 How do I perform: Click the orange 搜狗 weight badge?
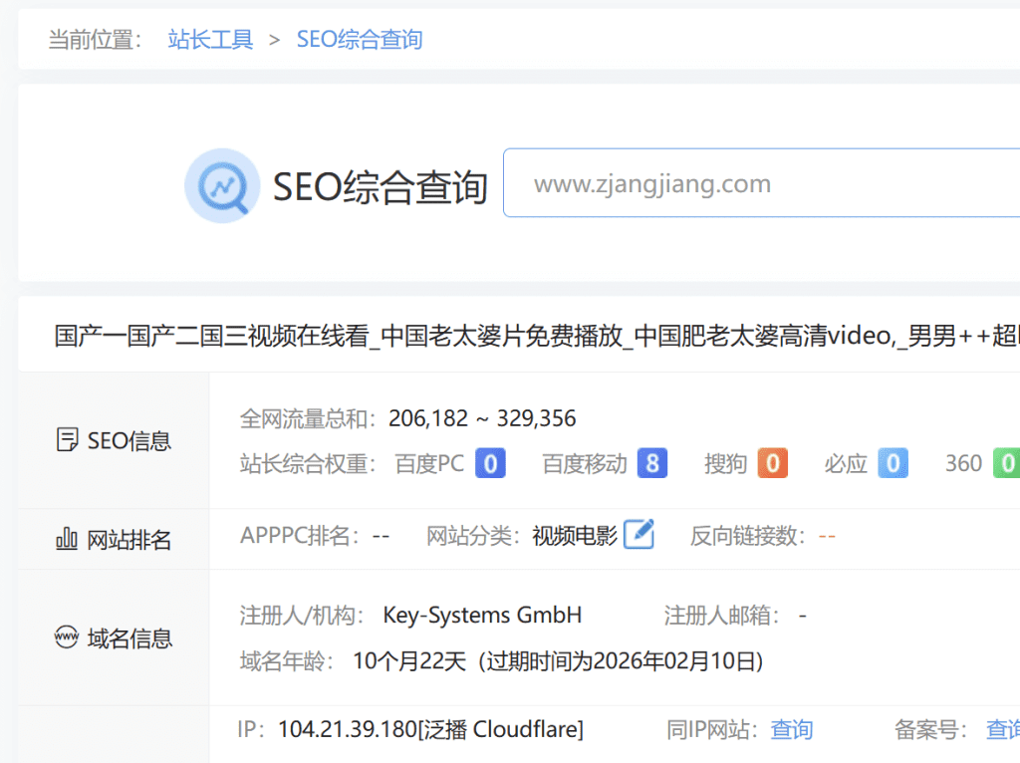(772, 463)
